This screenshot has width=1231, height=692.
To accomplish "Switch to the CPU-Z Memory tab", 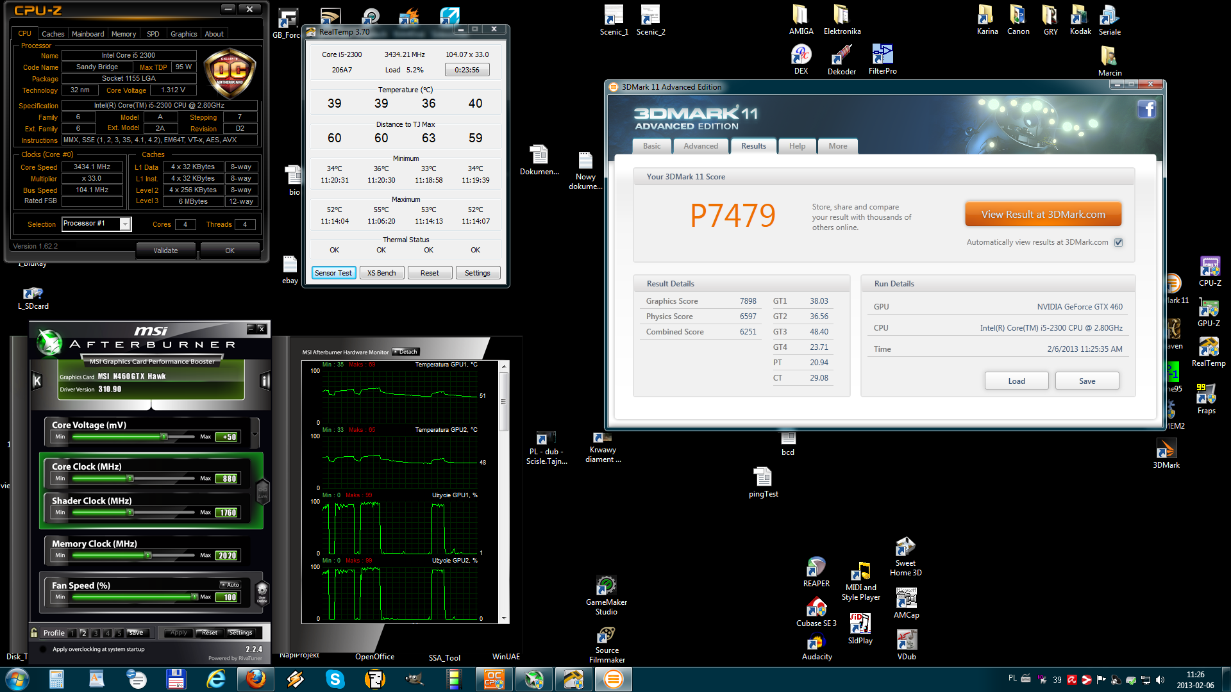I will tap(124, 34).
